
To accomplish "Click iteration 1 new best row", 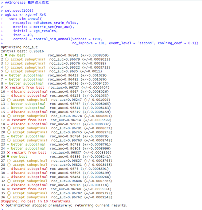I will 55,55.
